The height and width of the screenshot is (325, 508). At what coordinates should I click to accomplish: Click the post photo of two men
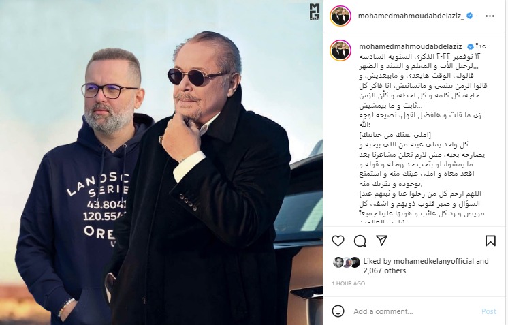click(161, 162)
